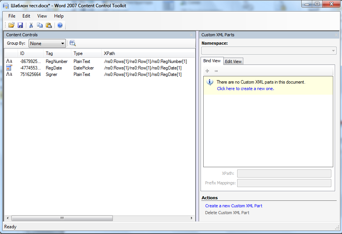Click Delete Custom XML Part action
The image size is (342, 234).
[227, 213]
